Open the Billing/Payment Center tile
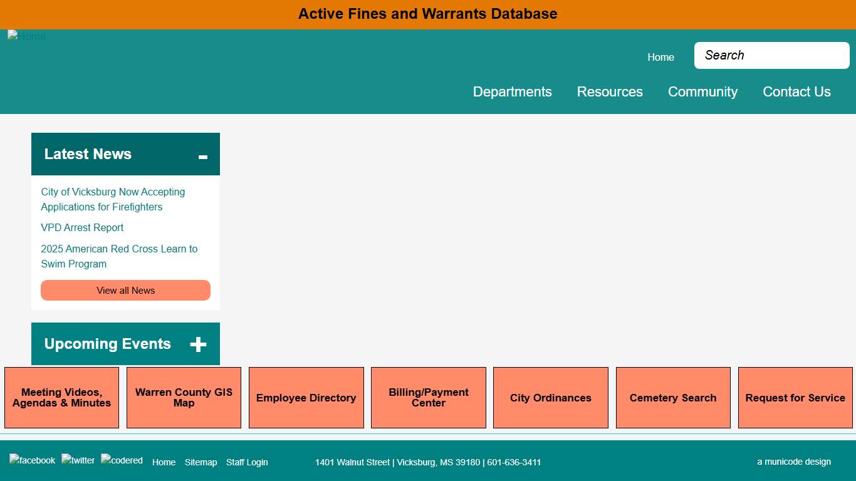Screen dimensions: 856x481 pos(429,398)
